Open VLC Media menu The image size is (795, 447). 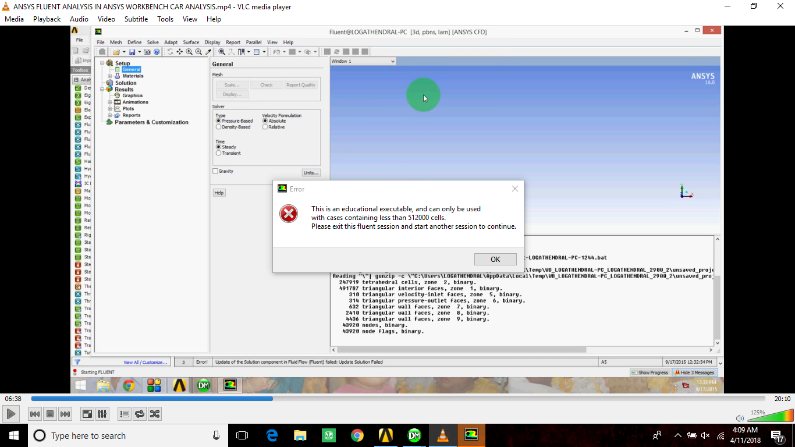click(x=14, y=19)
